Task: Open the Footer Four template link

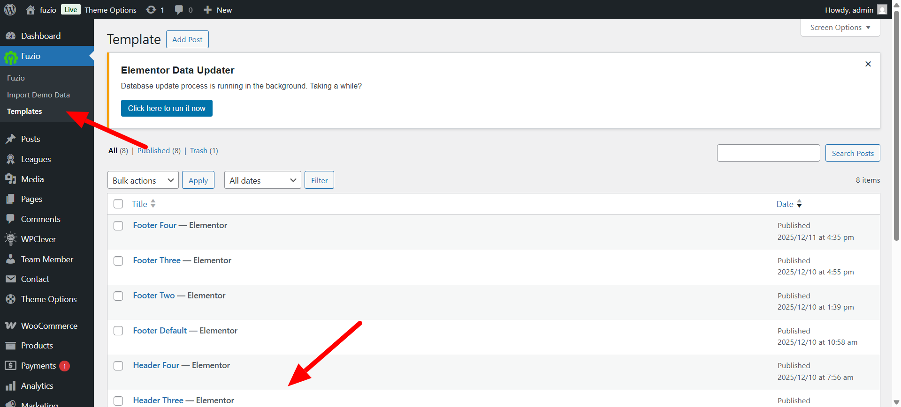Action: [154, 225]
